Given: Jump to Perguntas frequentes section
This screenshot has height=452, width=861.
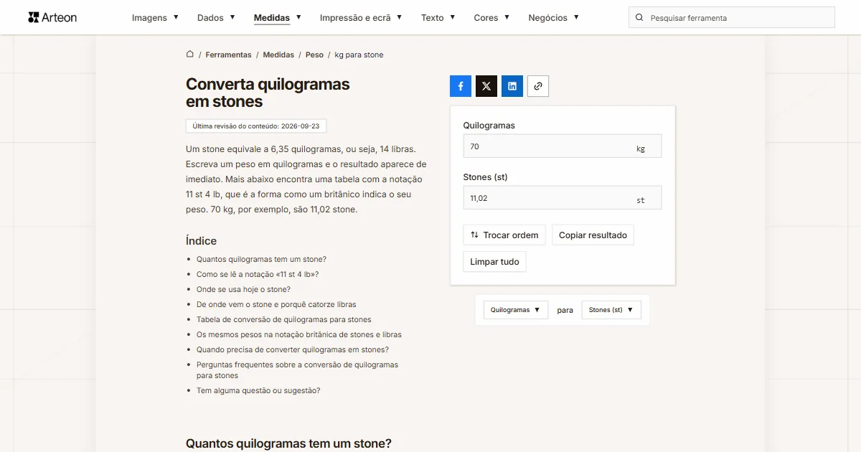Looking at the screenshot, I should [297, 370].
